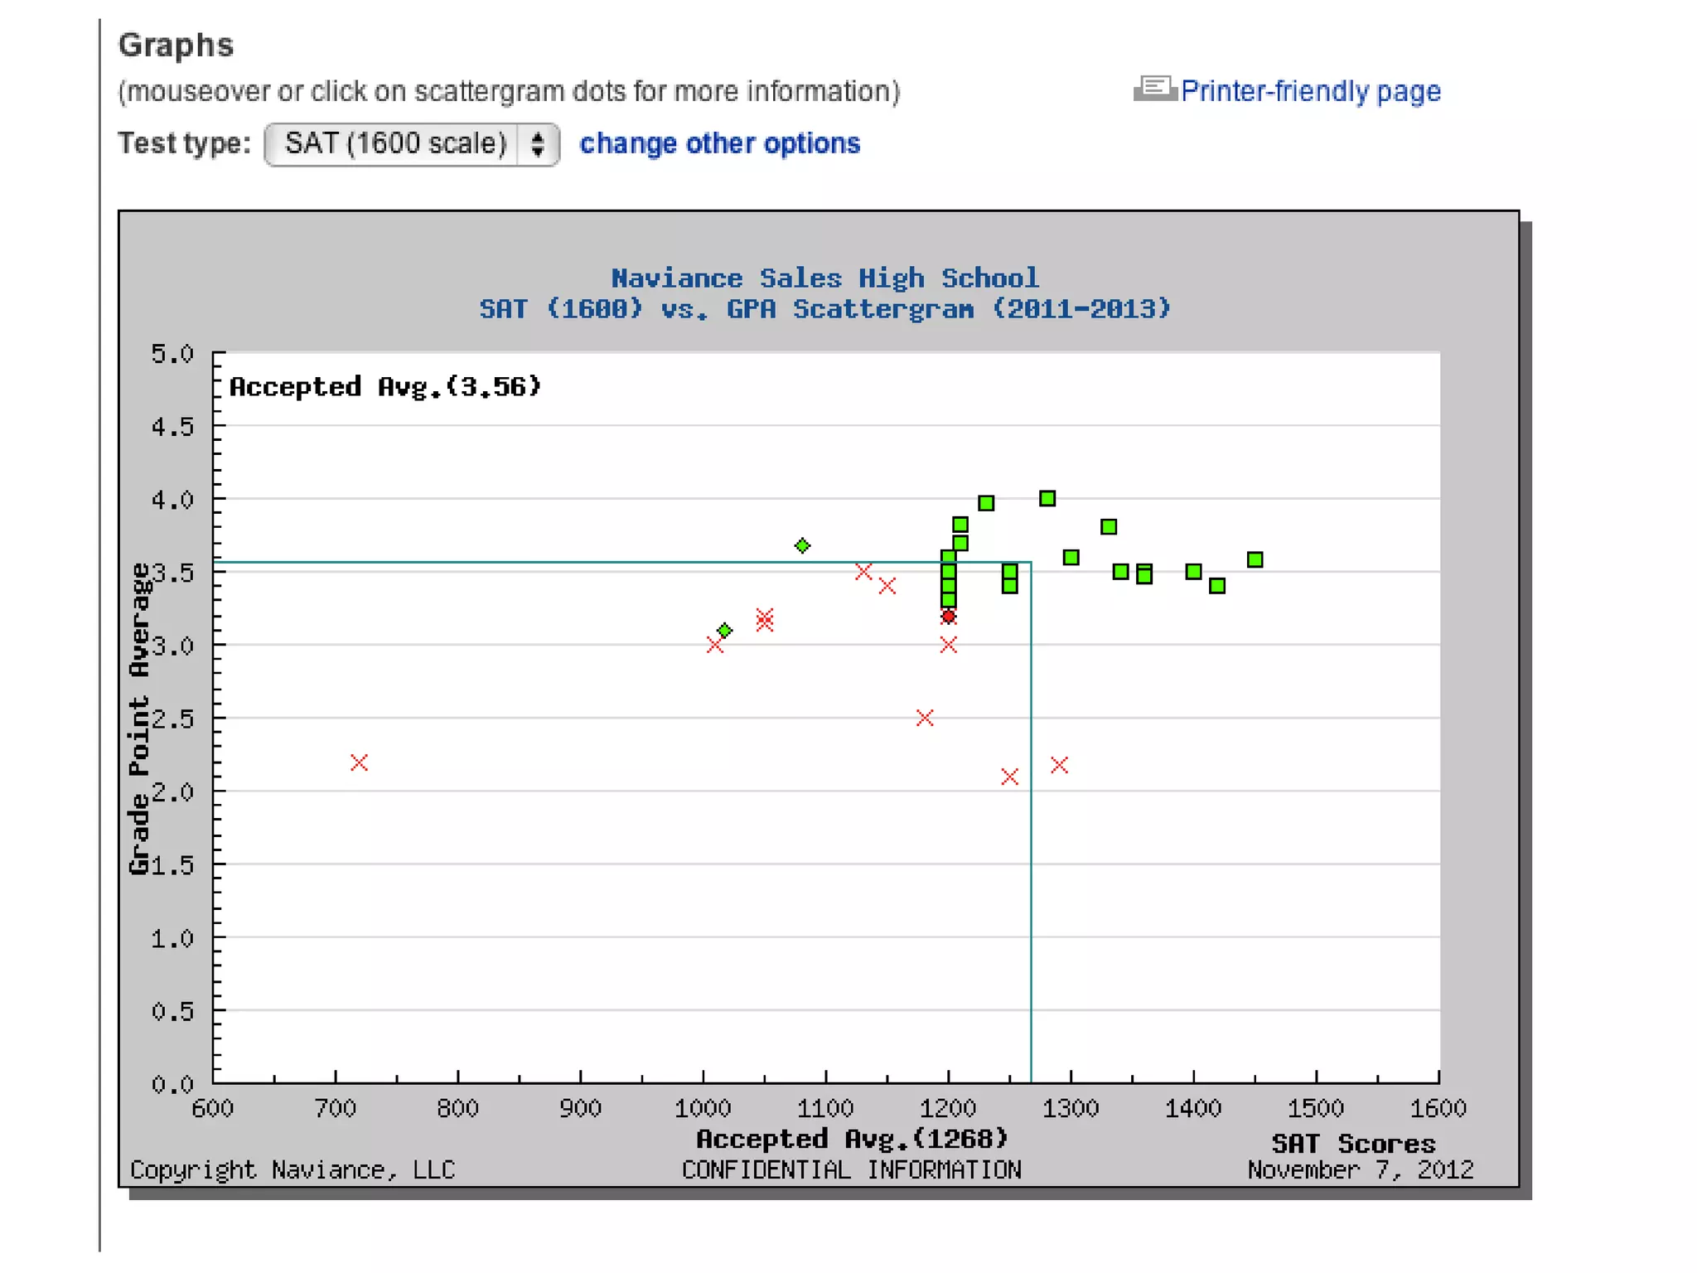Screen dimensions: 1697x1273
Task: Click green square near SAT 1330 at 3.8
Action: (1109, 526)
